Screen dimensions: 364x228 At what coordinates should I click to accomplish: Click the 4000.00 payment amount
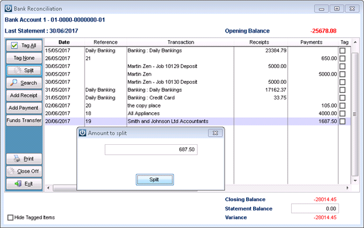328,113
